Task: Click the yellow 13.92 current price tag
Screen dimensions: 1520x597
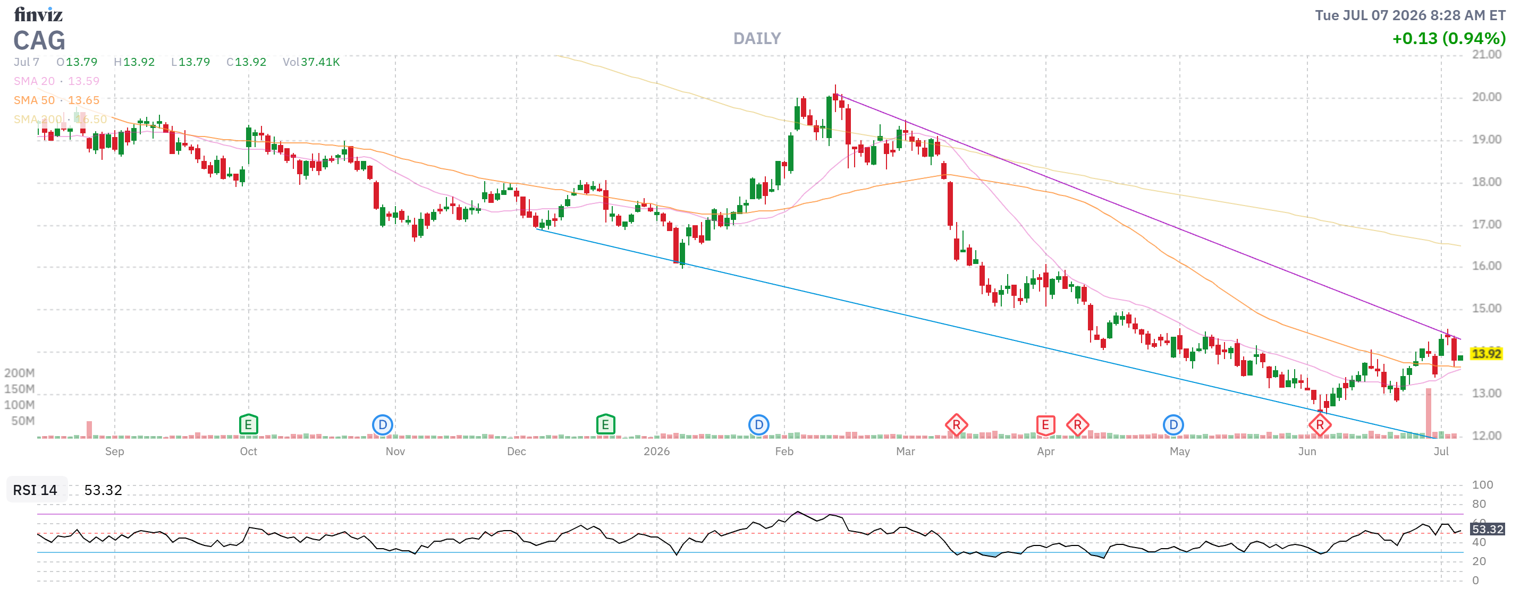Action: pos(1487,353)
